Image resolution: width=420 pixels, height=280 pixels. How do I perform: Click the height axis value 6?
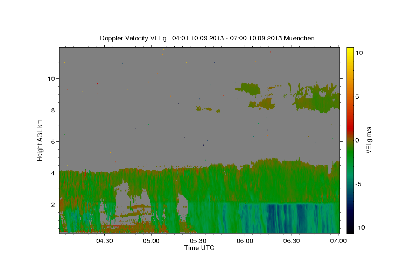54,141
